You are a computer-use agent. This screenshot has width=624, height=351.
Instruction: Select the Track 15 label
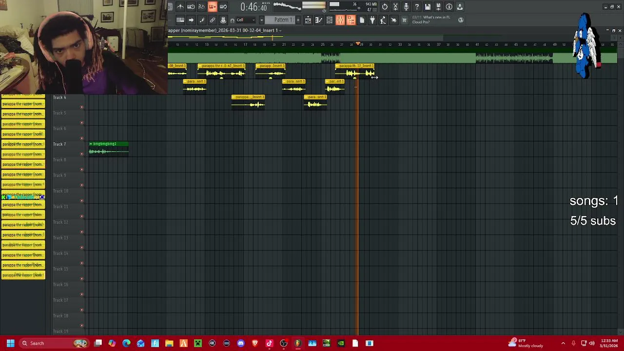(60, 269)
